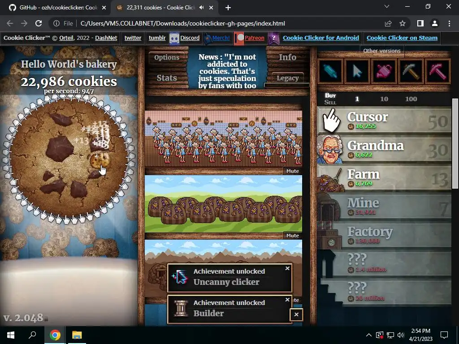Image resolution: width=459 pixels, height=344 pixels.
Task: Open the Chrome profile menu
Action: coord(435,23)
